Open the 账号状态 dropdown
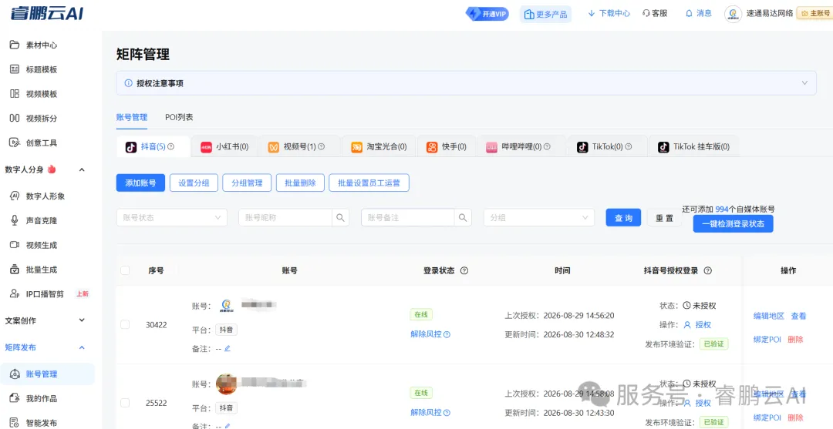 [171, 217]
